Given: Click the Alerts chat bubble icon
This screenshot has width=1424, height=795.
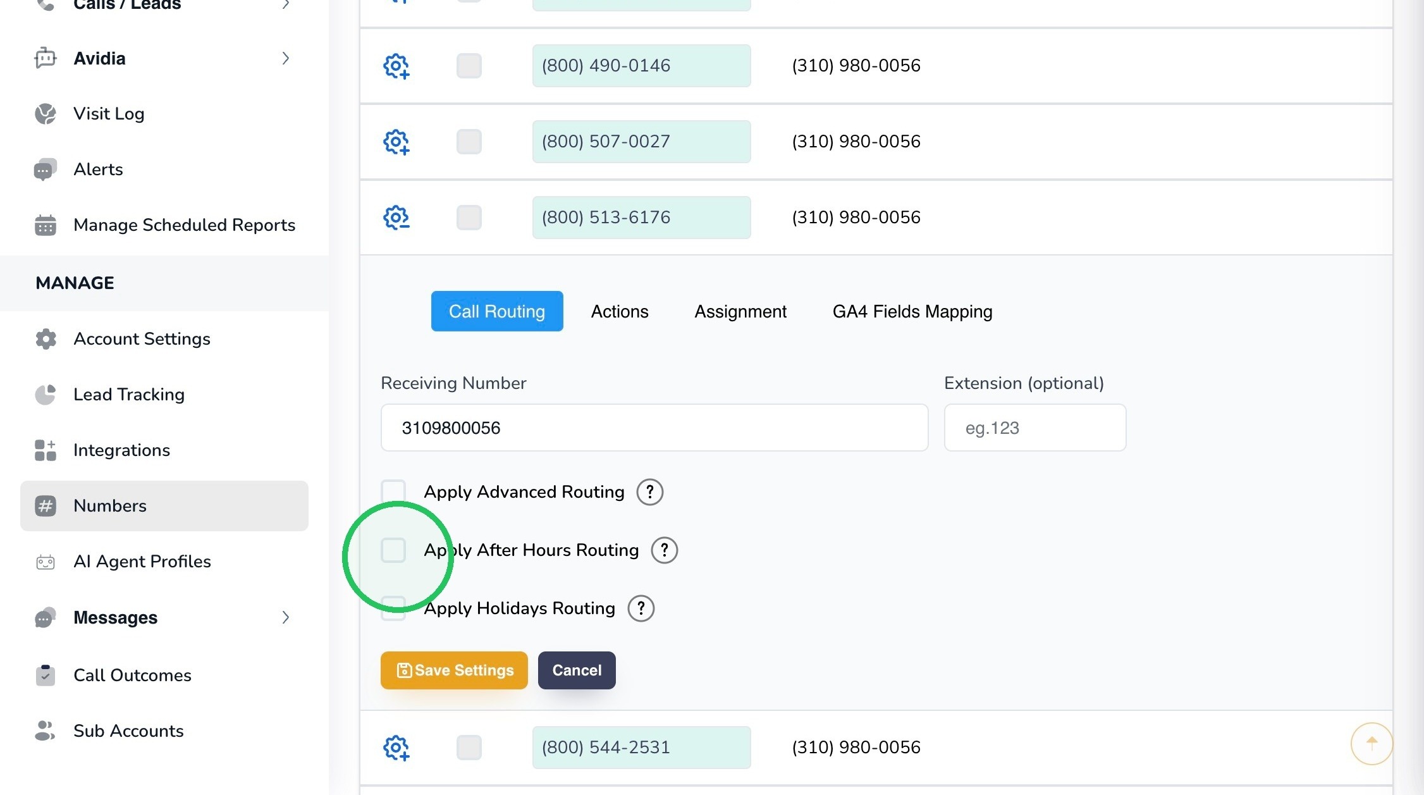Looking at the screenshot, I should coord(46,169).
